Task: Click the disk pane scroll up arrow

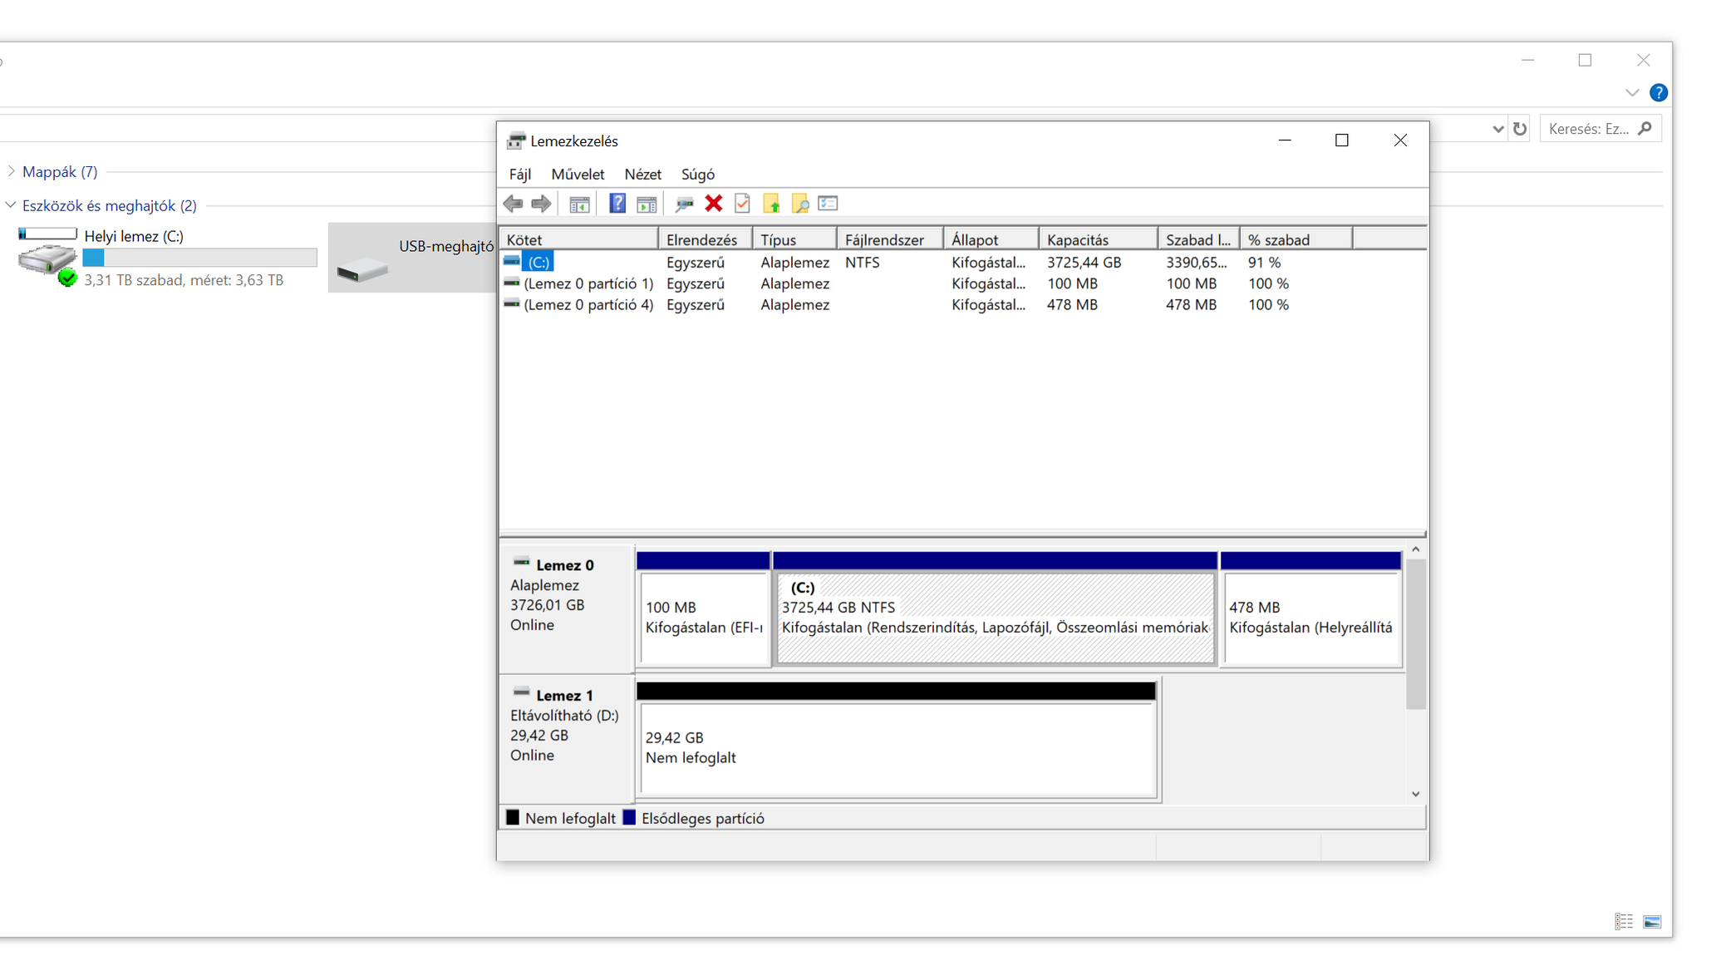Action: 1416,550
